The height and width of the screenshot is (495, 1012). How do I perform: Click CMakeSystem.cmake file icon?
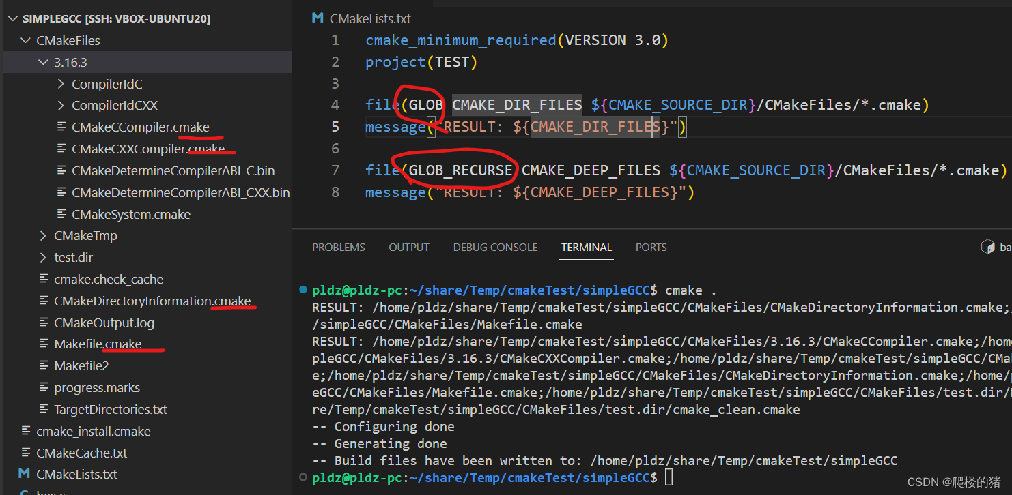click(x=62, y=215)
